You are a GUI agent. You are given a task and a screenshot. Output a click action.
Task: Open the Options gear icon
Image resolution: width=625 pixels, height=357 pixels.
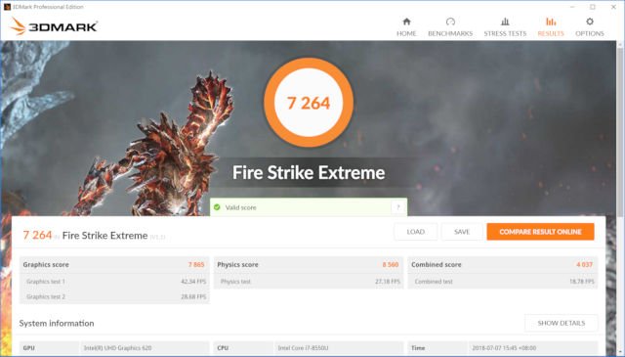click(x=590, y=22)
